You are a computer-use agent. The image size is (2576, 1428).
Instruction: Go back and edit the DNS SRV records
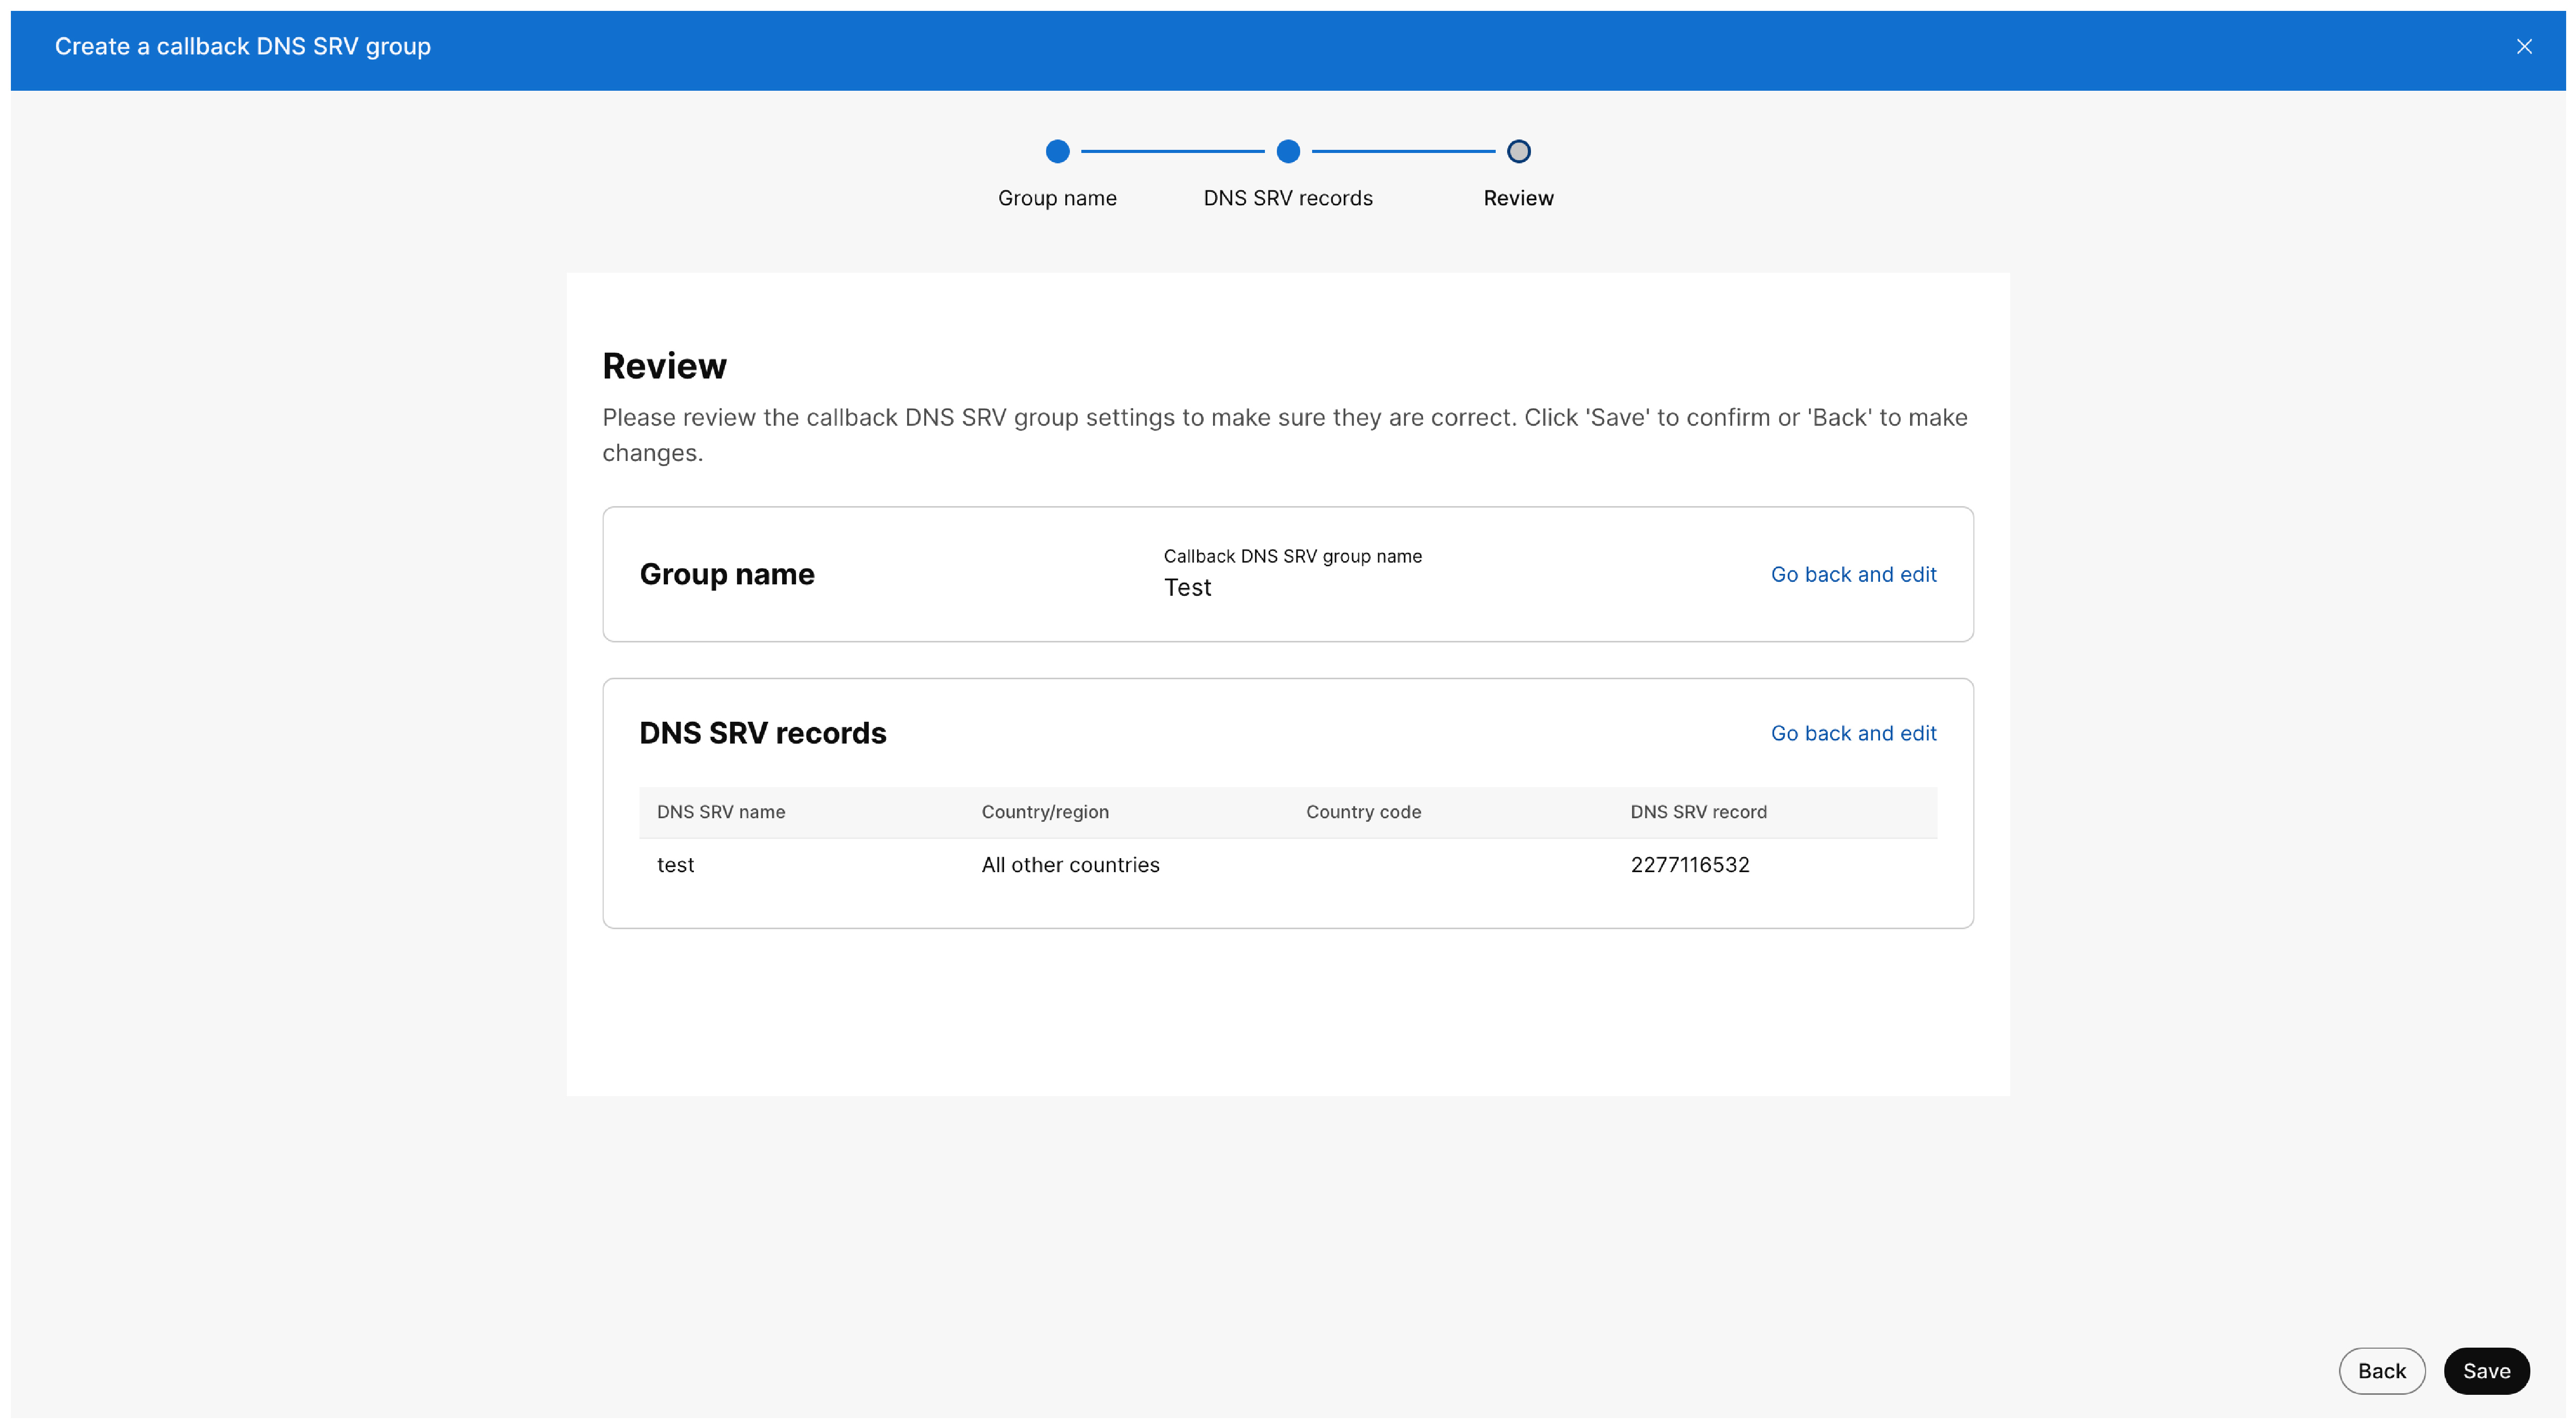1853,733
